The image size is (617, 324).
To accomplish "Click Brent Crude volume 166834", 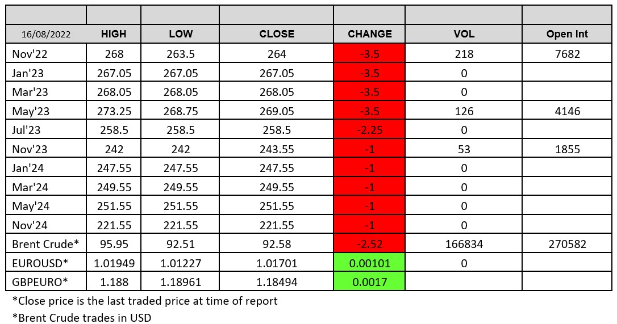I will (x=464, y=245).
